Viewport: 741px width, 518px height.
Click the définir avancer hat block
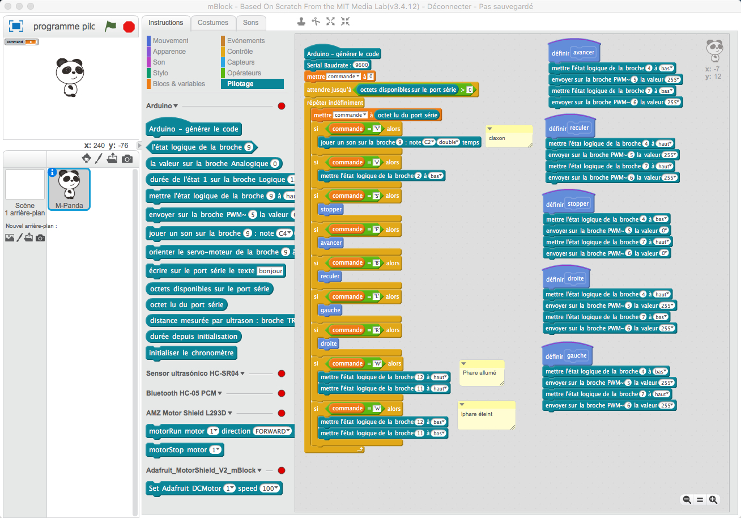(x=574, y=52)
